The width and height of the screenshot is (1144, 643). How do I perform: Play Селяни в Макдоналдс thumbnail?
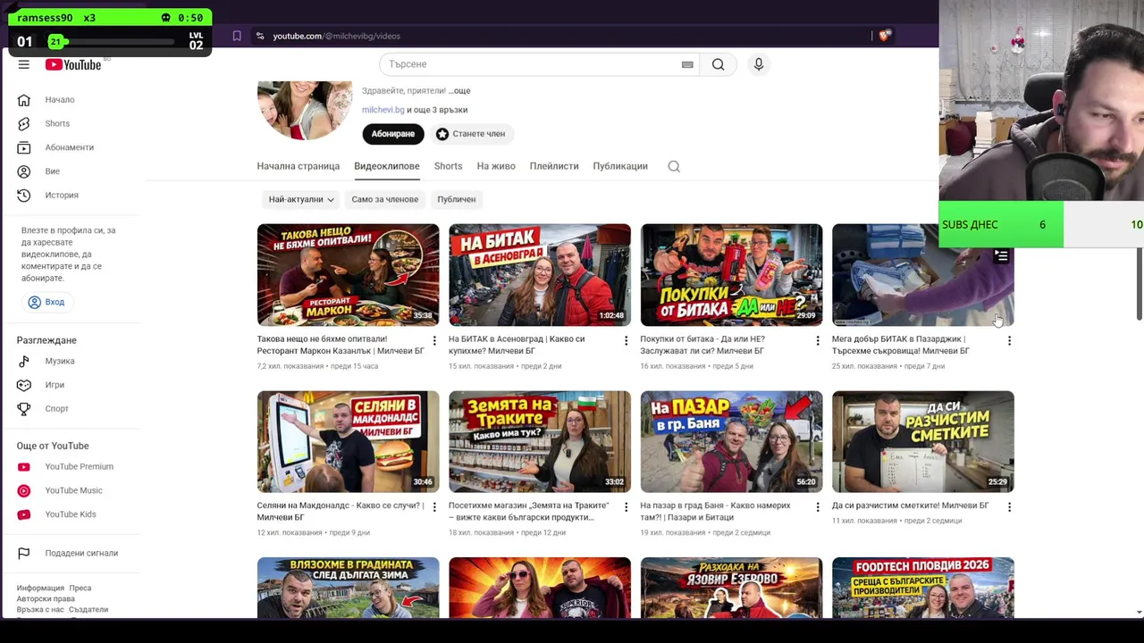coord(348,441)
